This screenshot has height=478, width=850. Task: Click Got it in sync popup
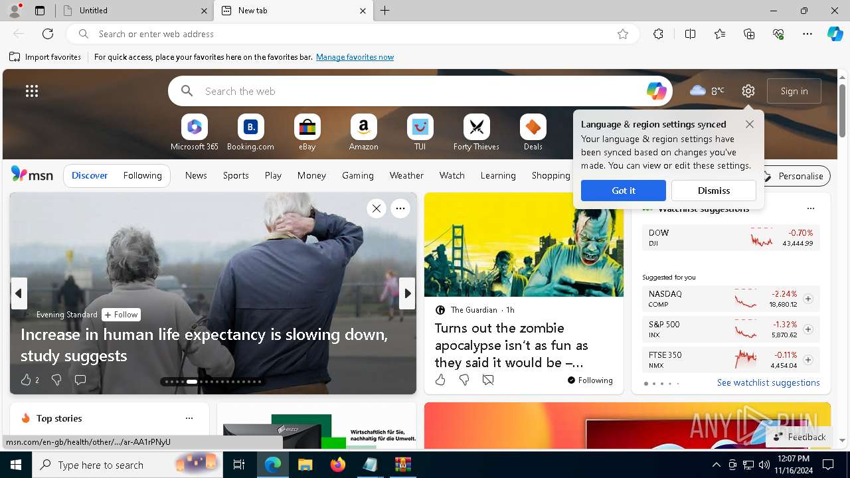click(x=624, y=191)
